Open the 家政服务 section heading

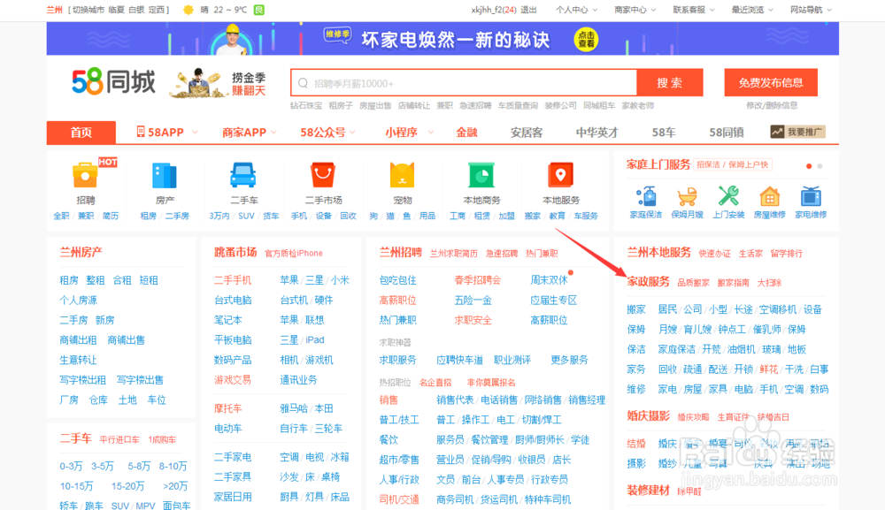[648, 282]
